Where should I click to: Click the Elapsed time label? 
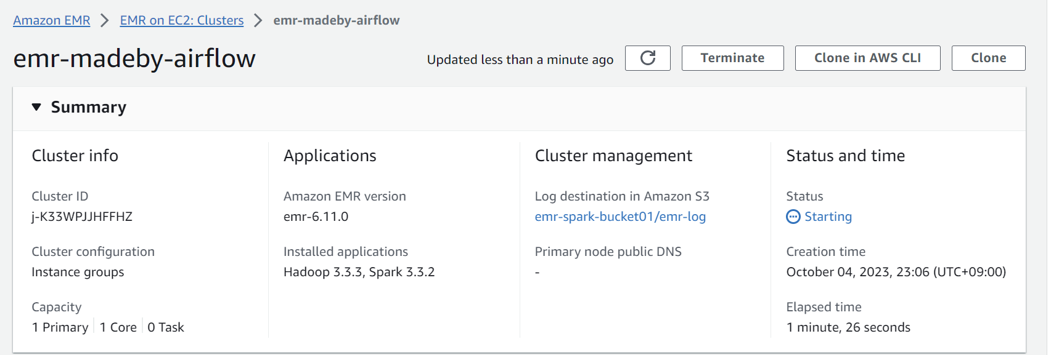[824, 307]
